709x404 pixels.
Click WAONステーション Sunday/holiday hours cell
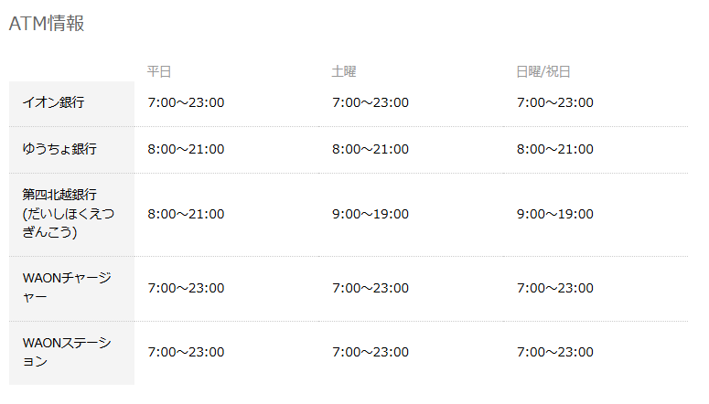click(555, 352)
